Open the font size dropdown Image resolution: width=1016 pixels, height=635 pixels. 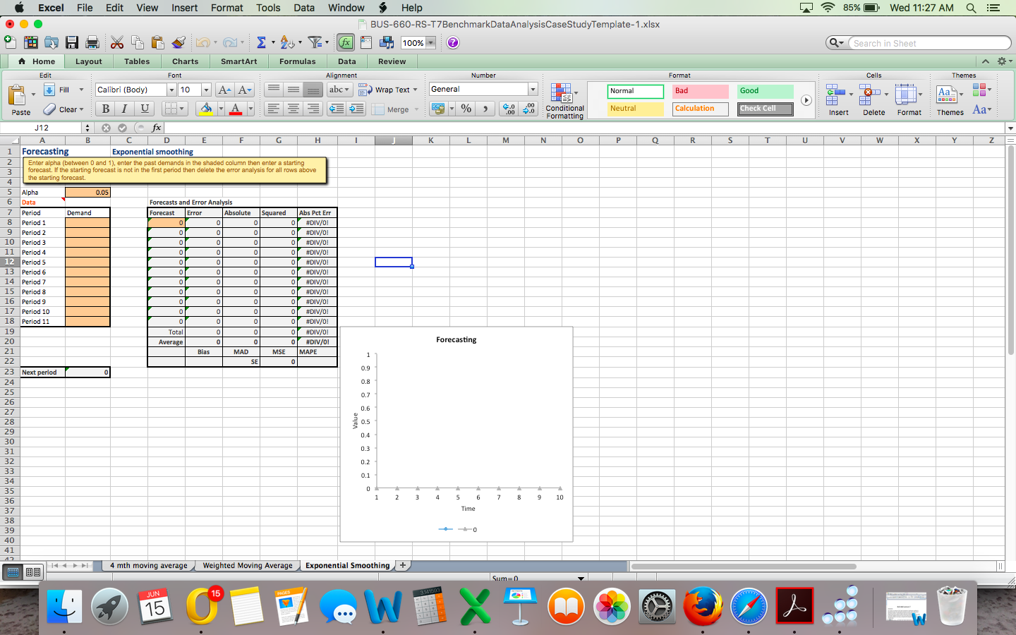[x=206, y=90]
